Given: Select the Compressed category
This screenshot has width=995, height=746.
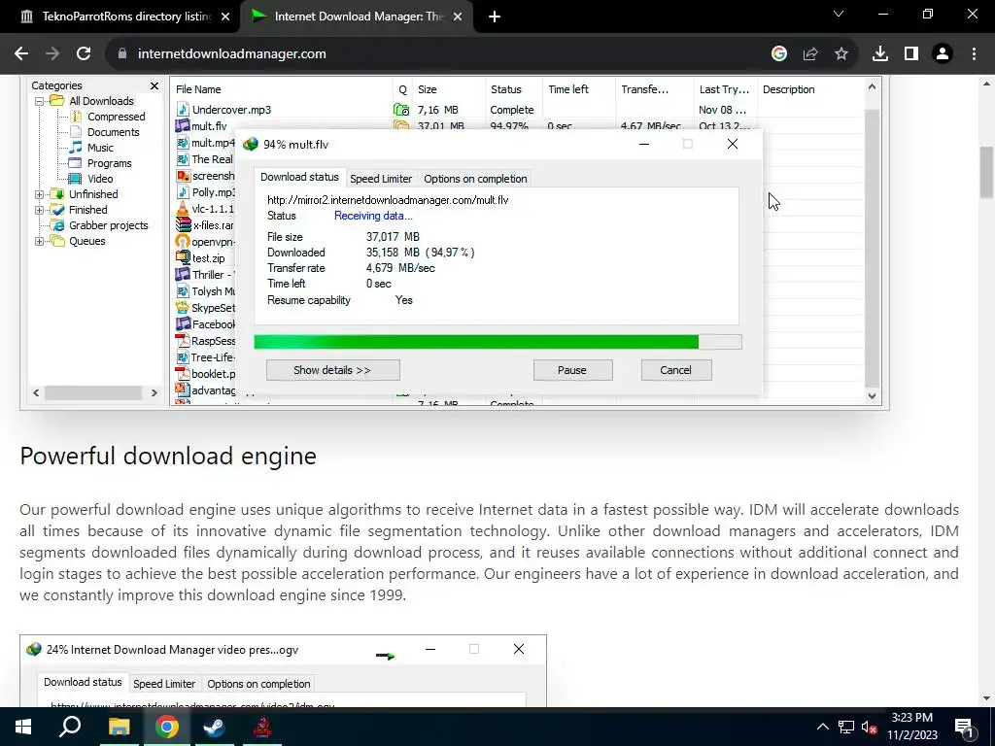Looking at the screenshot, I should coord(117,117).
